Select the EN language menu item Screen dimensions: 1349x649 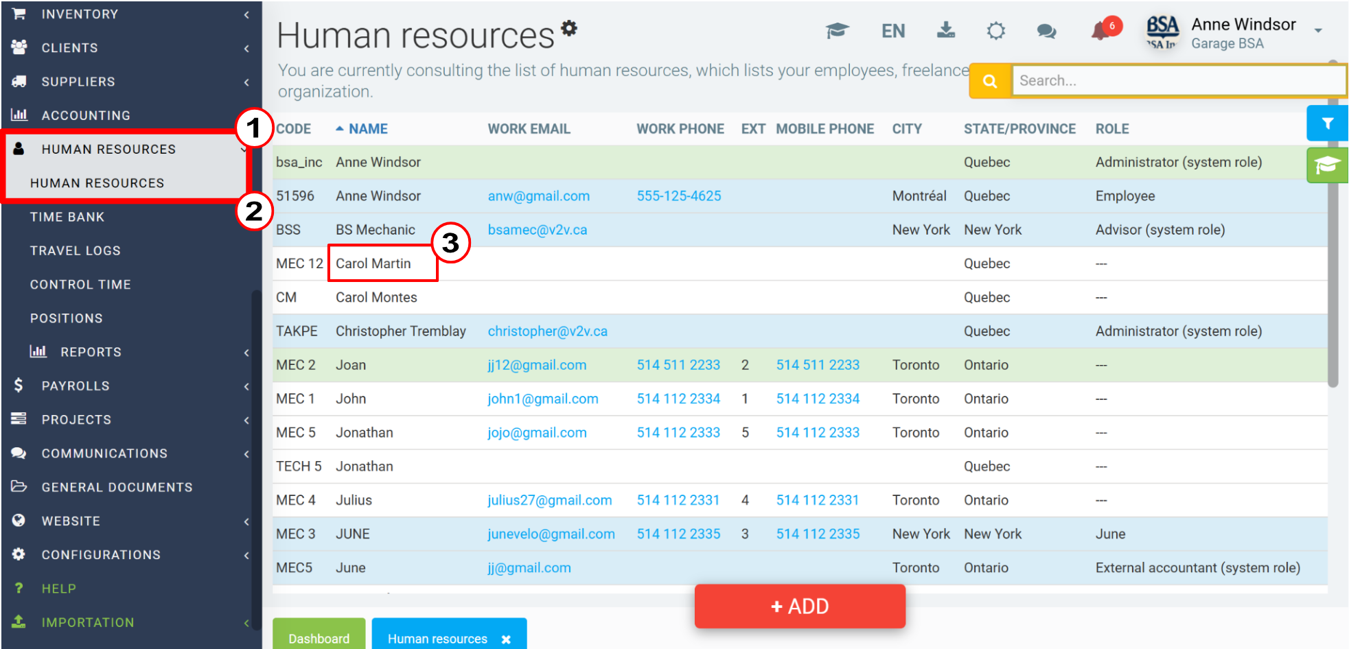coord(892,30)
